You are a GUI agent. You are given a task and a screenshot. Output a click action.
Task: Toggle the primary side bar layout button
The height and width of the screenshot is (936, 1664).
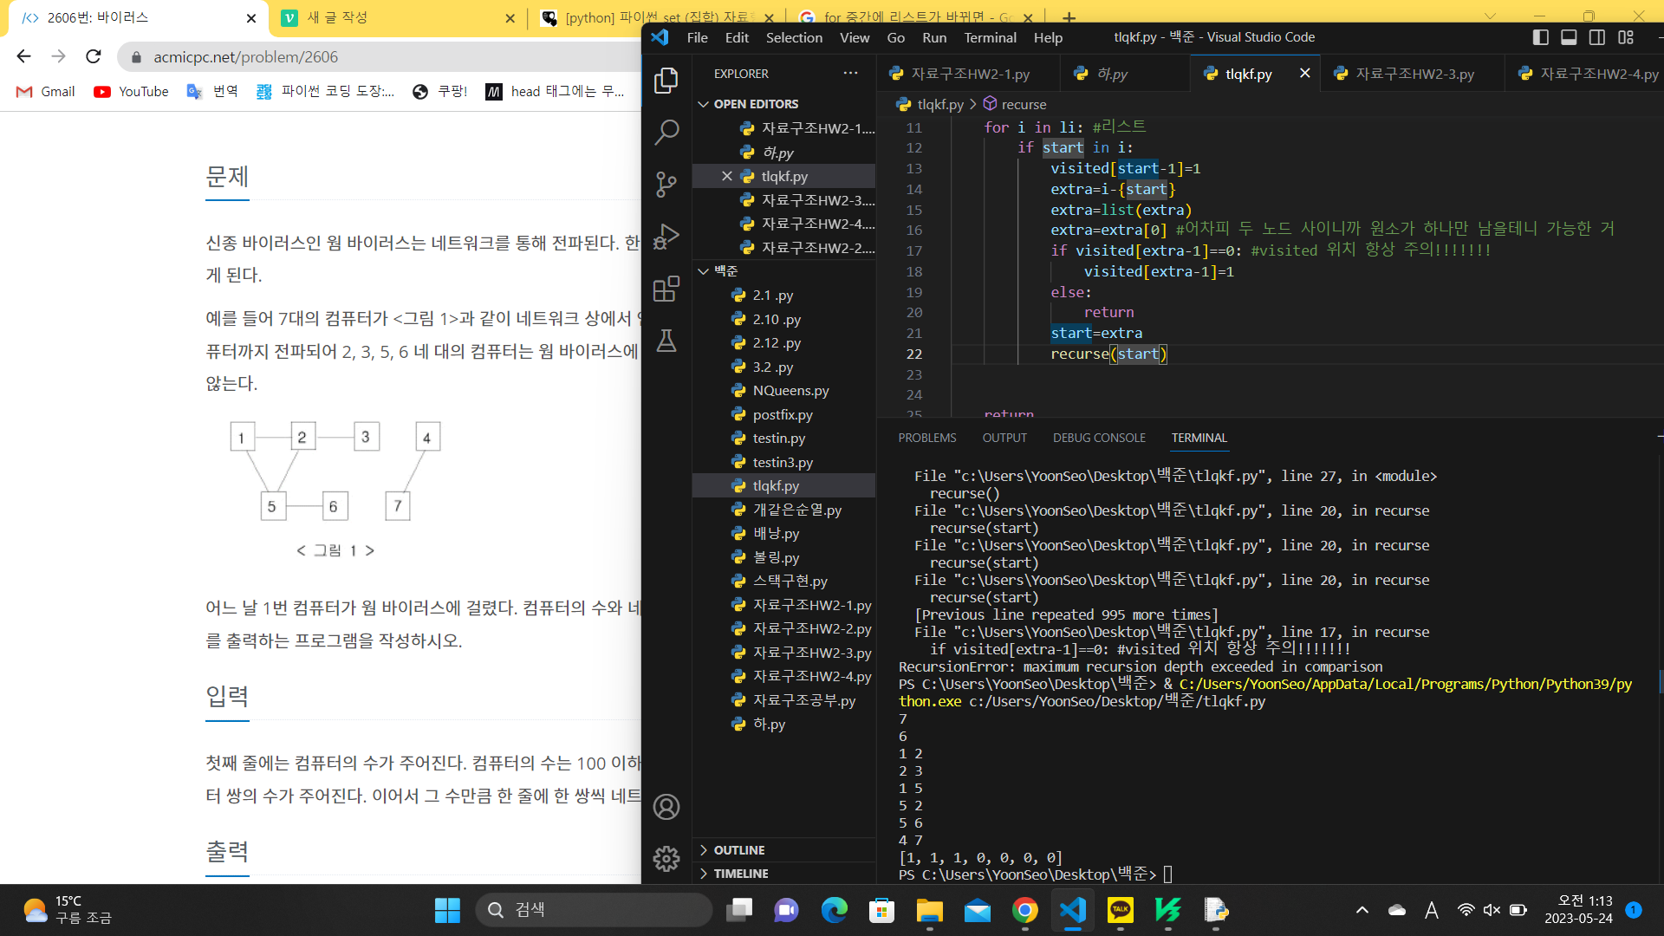point(1540,37)
